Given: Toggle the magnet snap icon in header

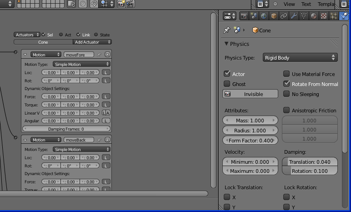Looking at the screenshot, I should [94, 4].
